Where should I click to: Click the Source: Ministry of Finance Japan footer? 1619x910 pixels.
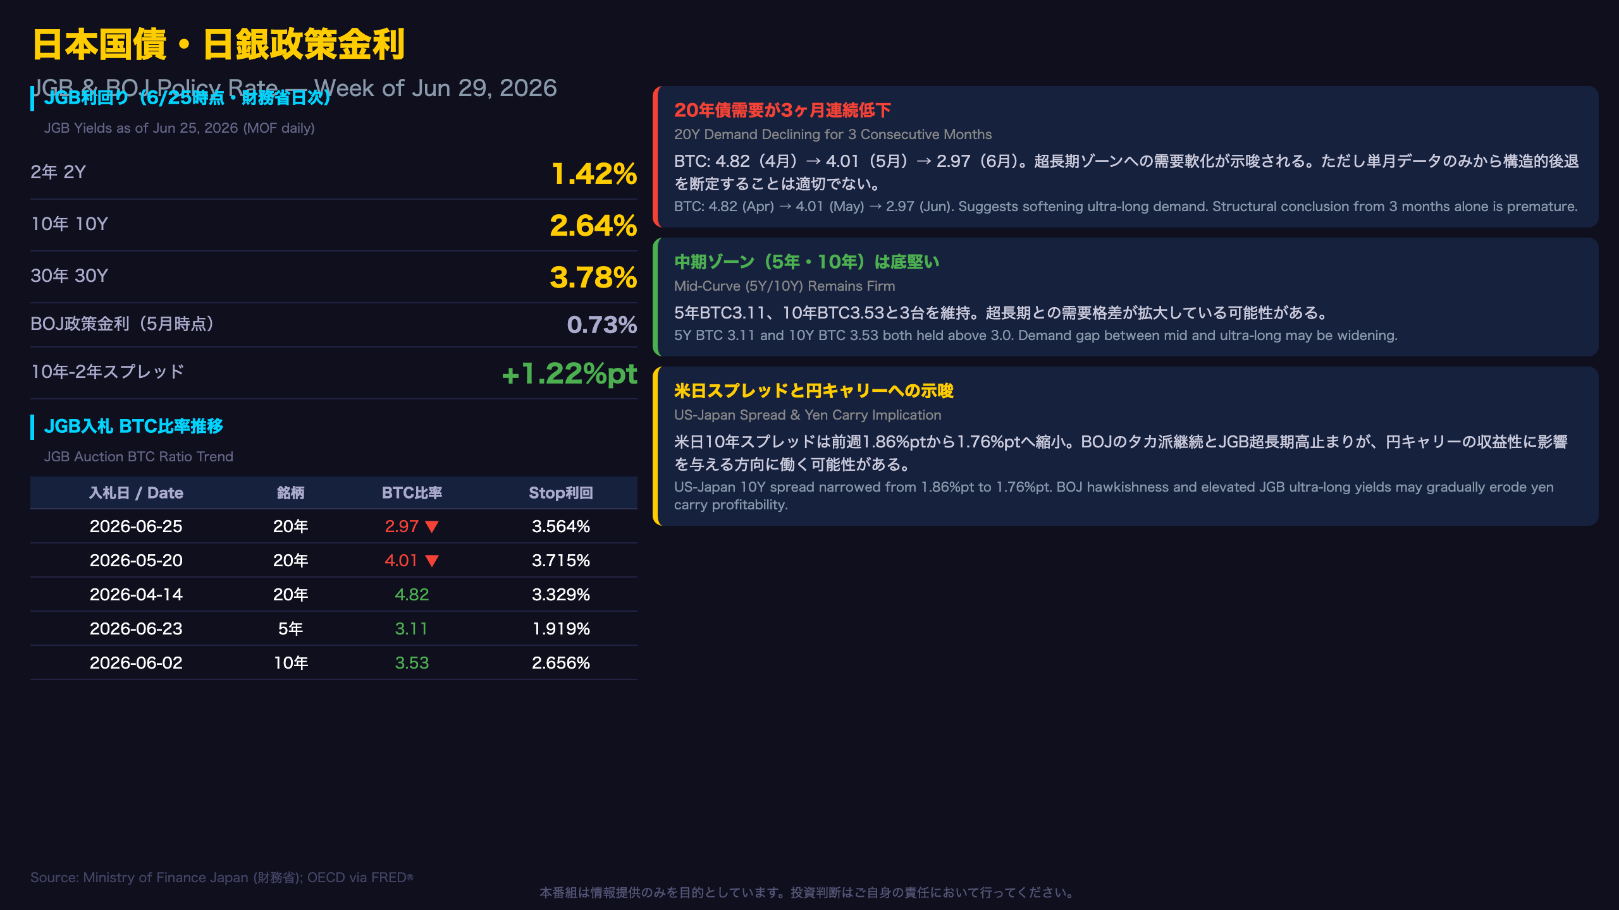click(x=222, y=878)
